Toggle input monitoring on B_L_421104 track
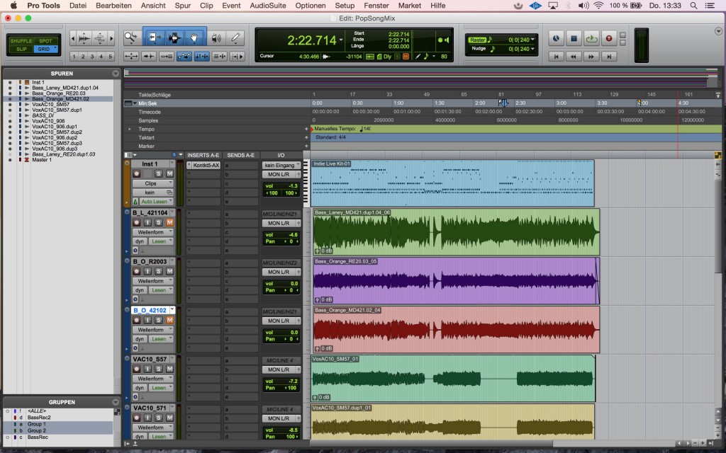Viewport: 726px width, 453px height. (x=147, y=222)
